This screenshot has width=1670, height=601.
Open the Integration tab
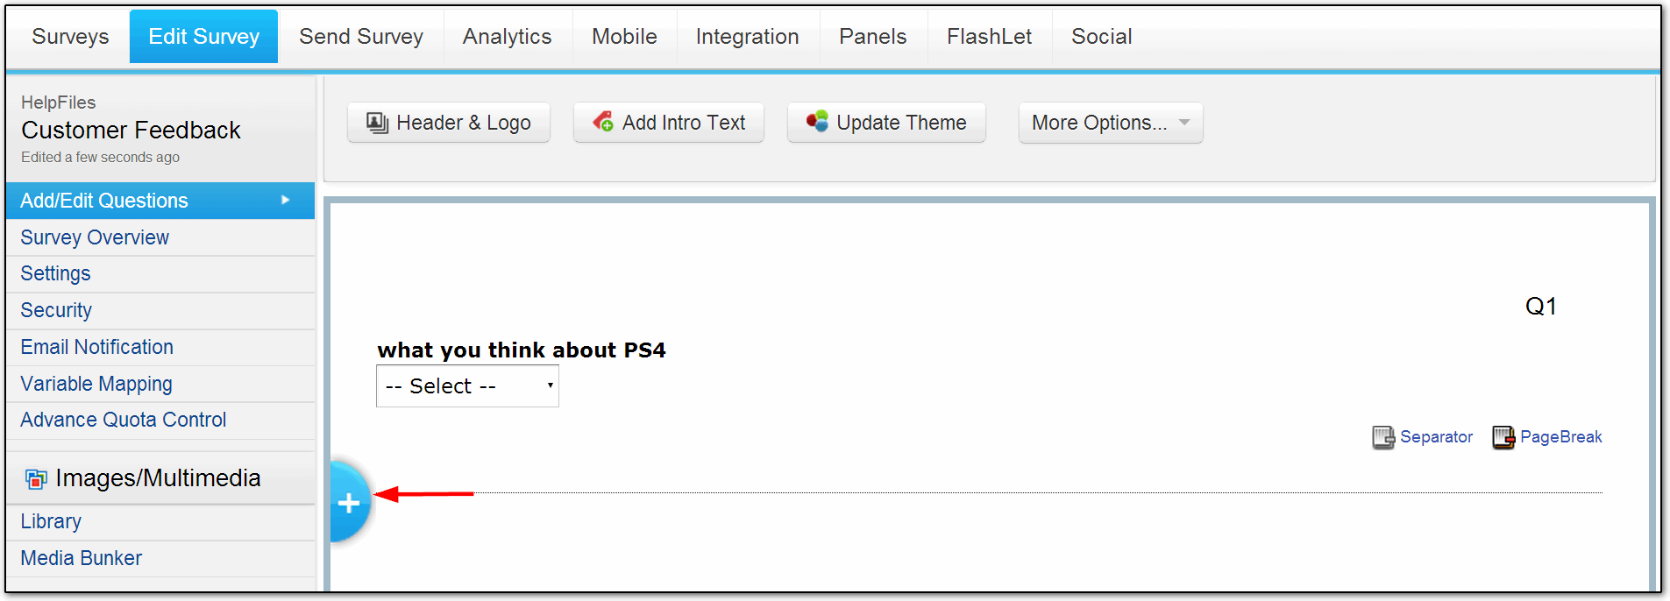[748, 37]
